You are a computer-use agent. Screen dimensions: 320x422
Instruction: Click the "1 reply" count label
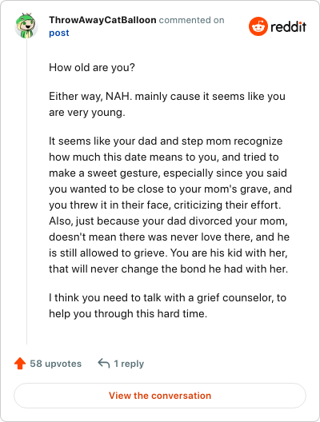(x=129, y=364)
